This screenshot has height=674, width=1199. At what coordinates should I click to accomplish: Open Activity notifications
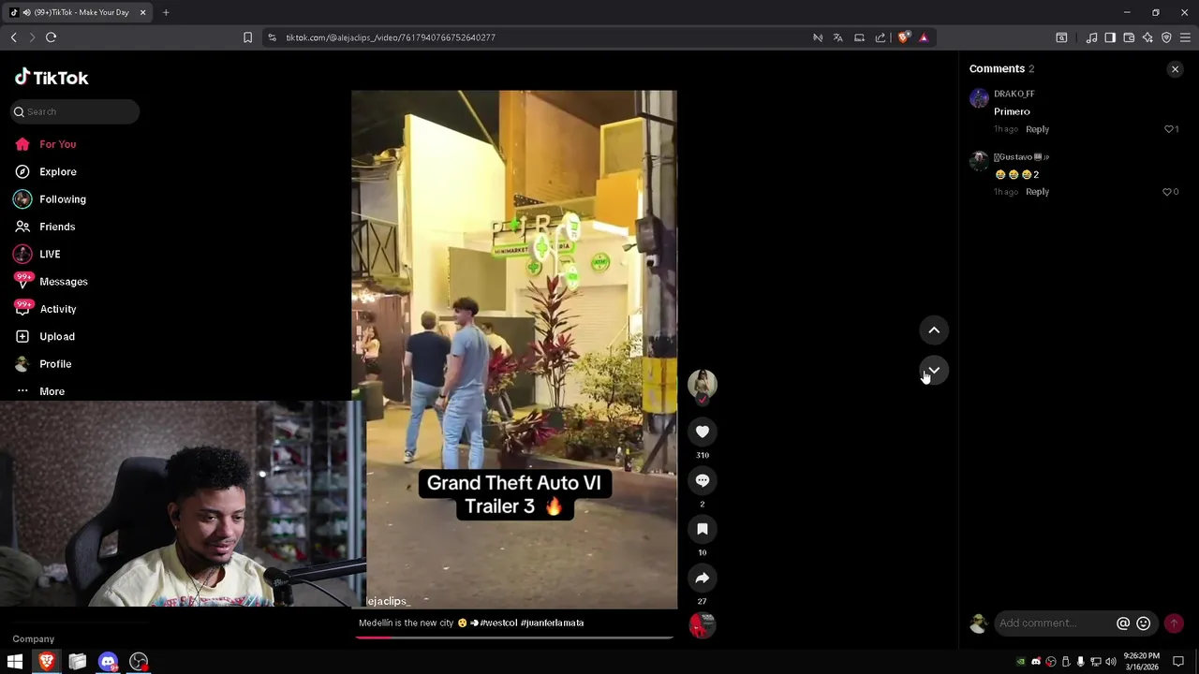pyautogui.click(x=57, y=309)
